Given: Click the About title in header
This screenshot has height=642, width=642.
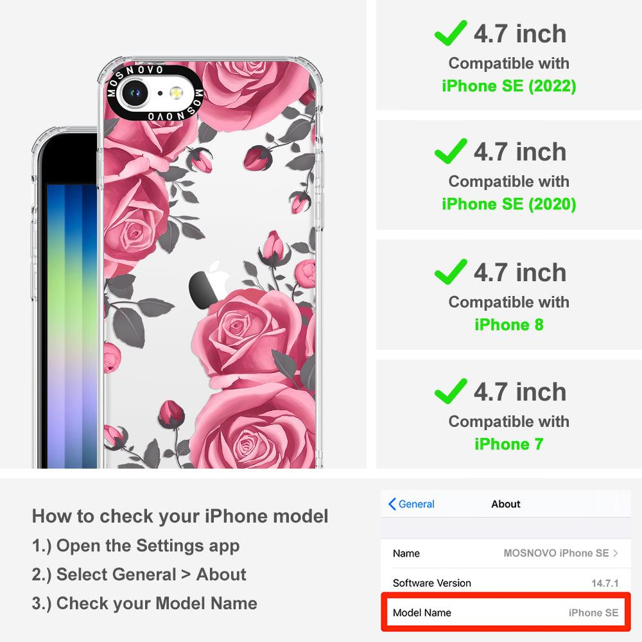Looking at the screenshot, I should (506, 504).
